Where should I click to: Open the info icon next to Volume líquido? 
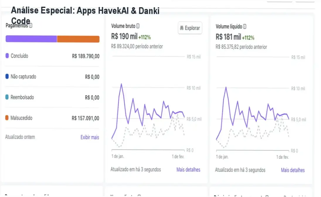(245, 27)
